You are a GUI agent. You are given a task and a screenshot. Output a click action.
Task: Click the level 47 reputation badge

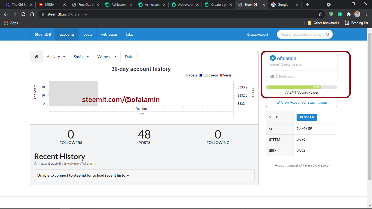pyautogui.click(x=273, y=58)
